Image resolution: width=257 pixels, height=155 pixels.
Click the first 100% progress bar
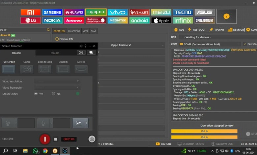click(x=204, y=131)
